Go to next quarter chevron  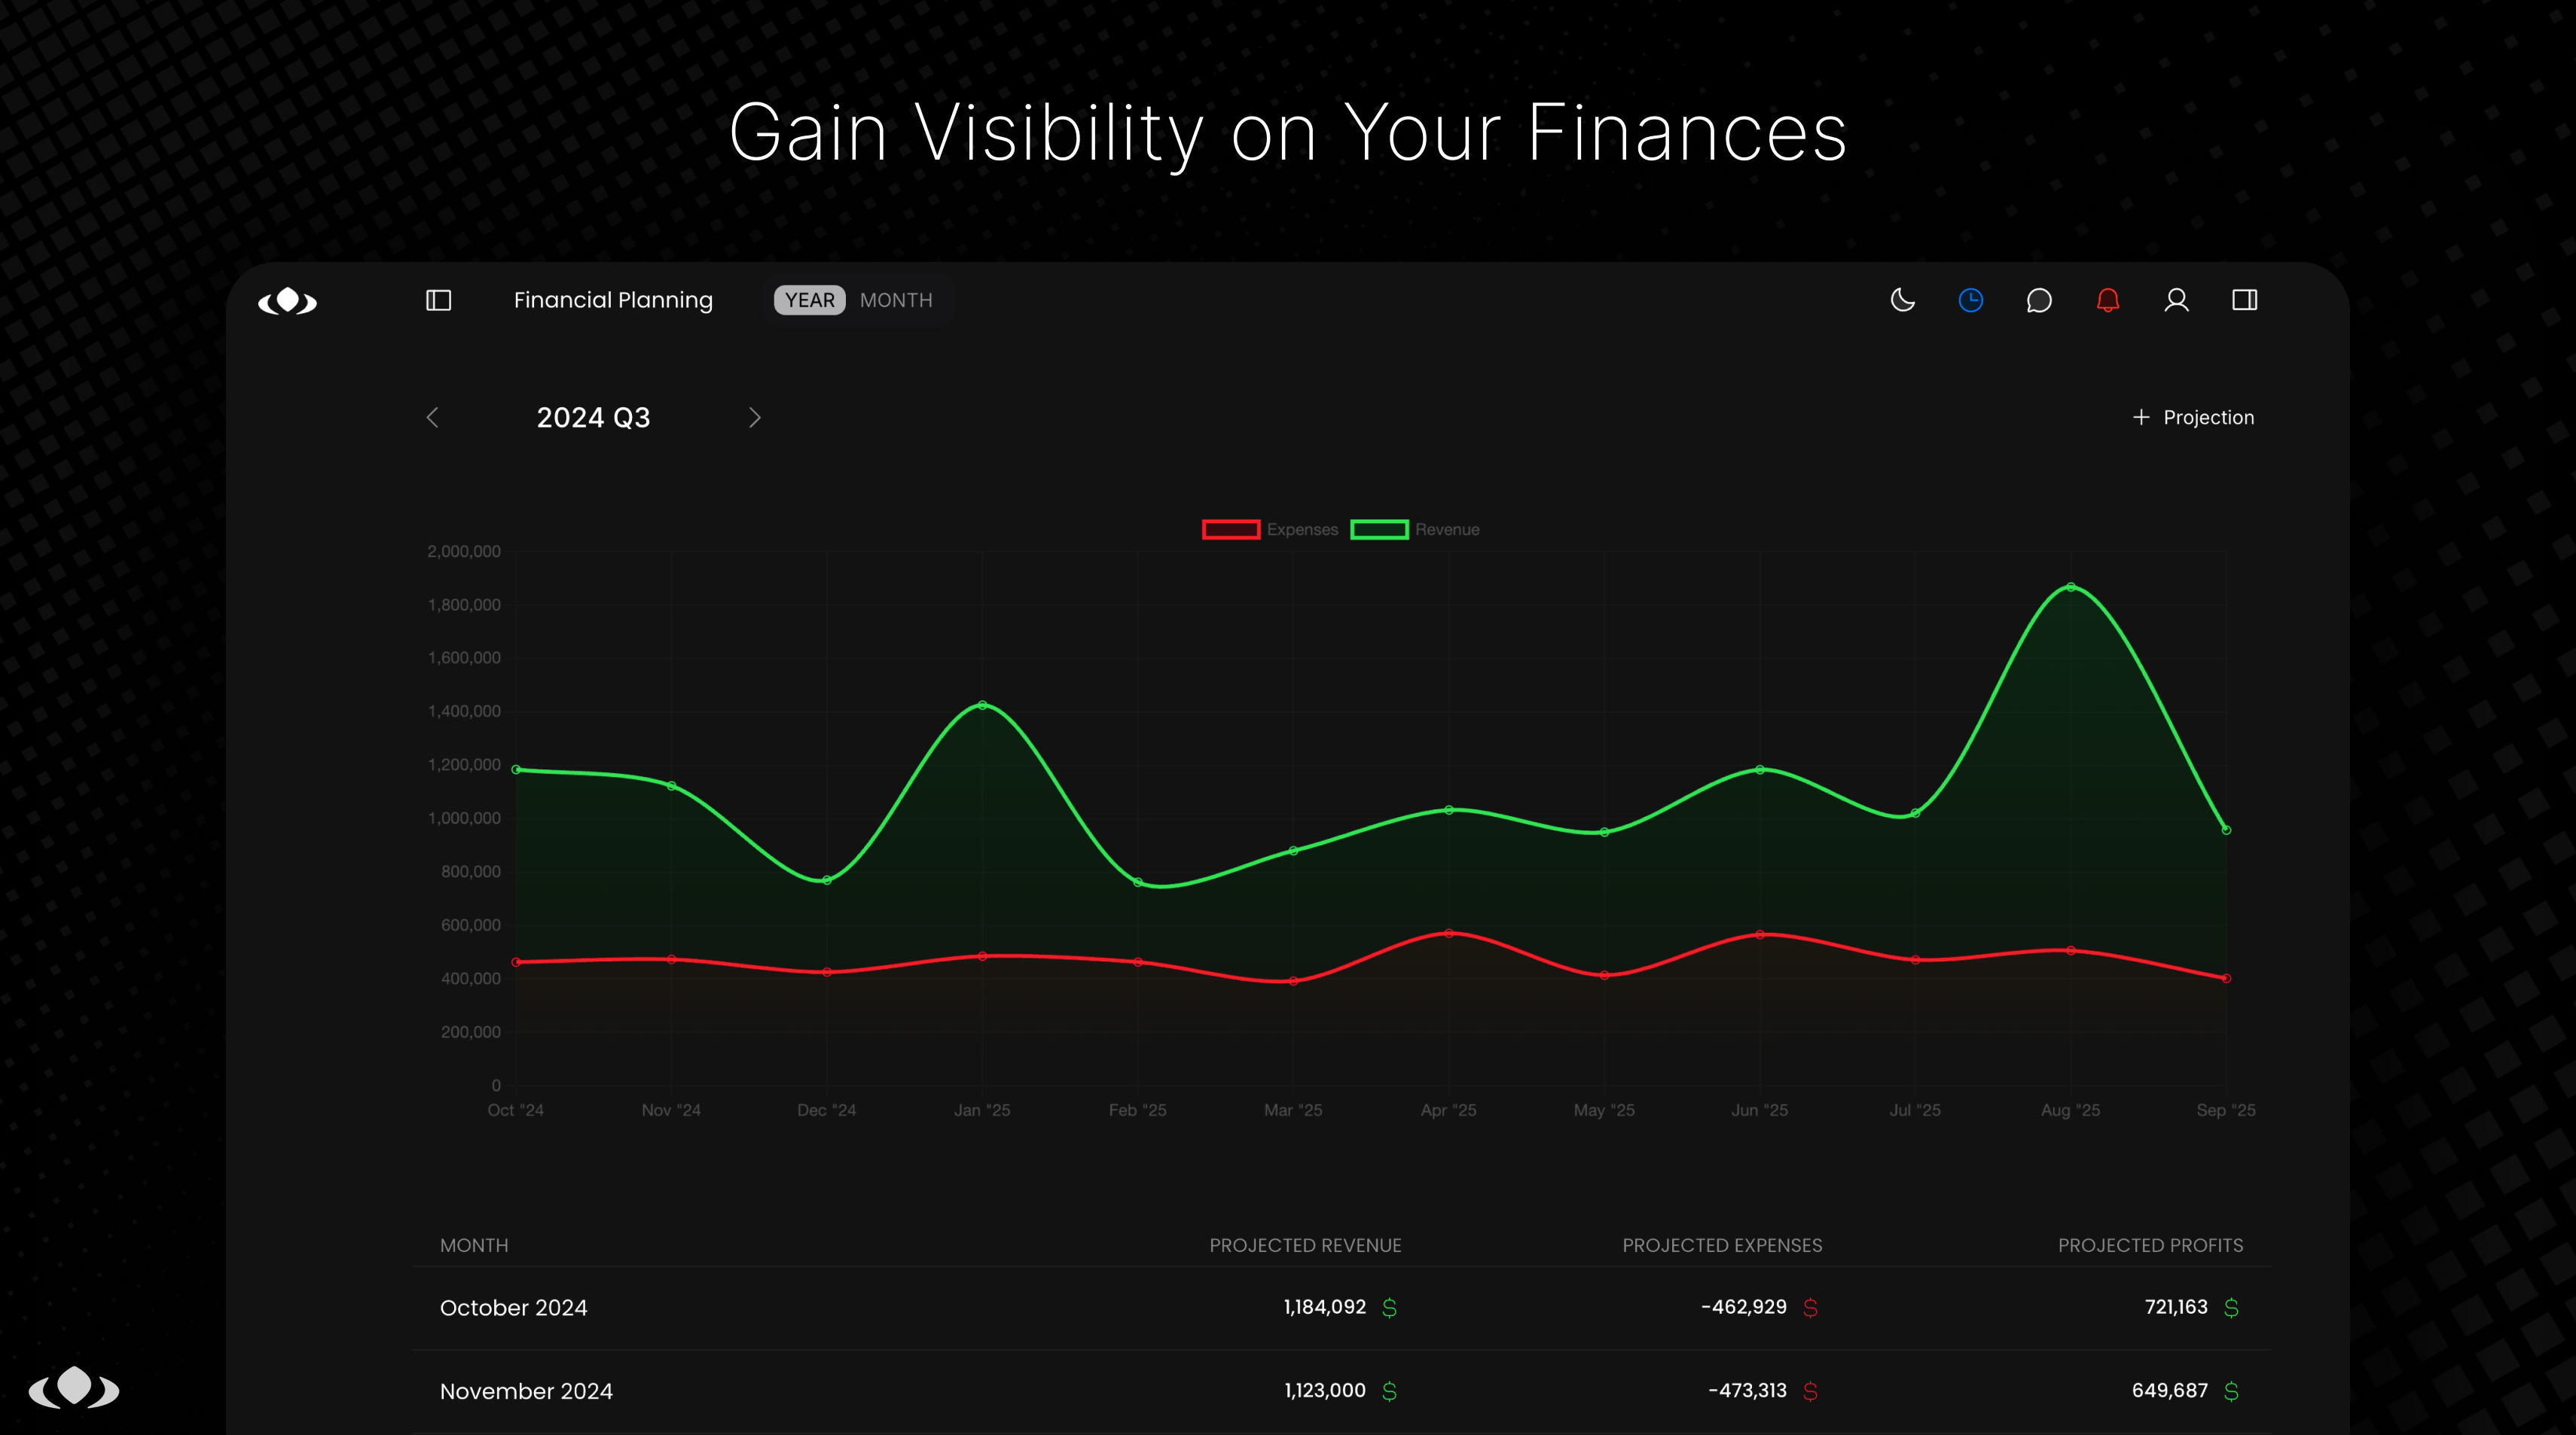pos(755,418)
